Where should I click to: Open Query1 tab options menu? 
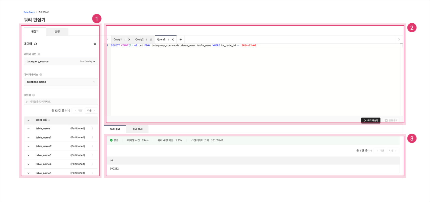coord(125,40)
